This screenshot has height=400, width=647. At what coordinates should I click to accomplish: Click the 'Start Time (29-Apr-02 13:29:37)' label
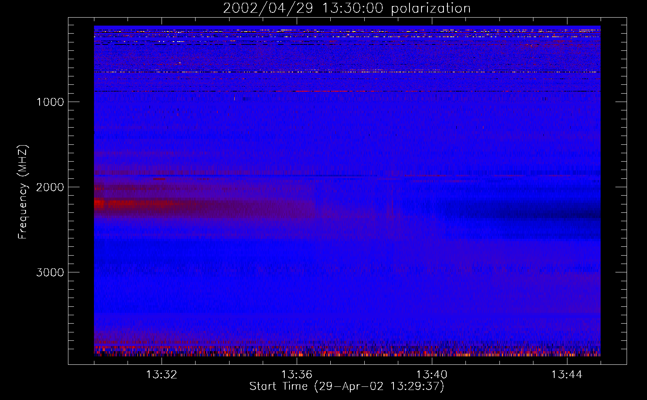click(347, 386)
